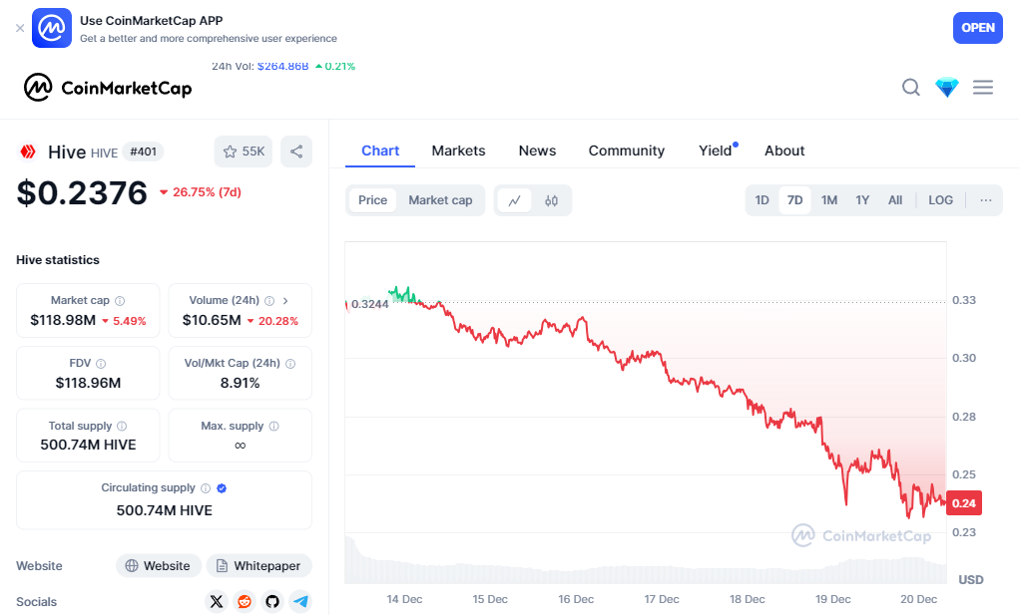Open Hive's Telegram social icon
This screenshot has width=1019, height=615.
(x=300, y=601)
